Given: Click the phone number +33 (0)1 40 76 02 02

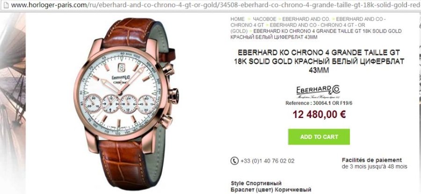Looking at the screenshot, I should (x=268, y=161).
